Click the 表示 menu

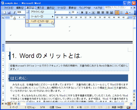(x=30, y=8)
